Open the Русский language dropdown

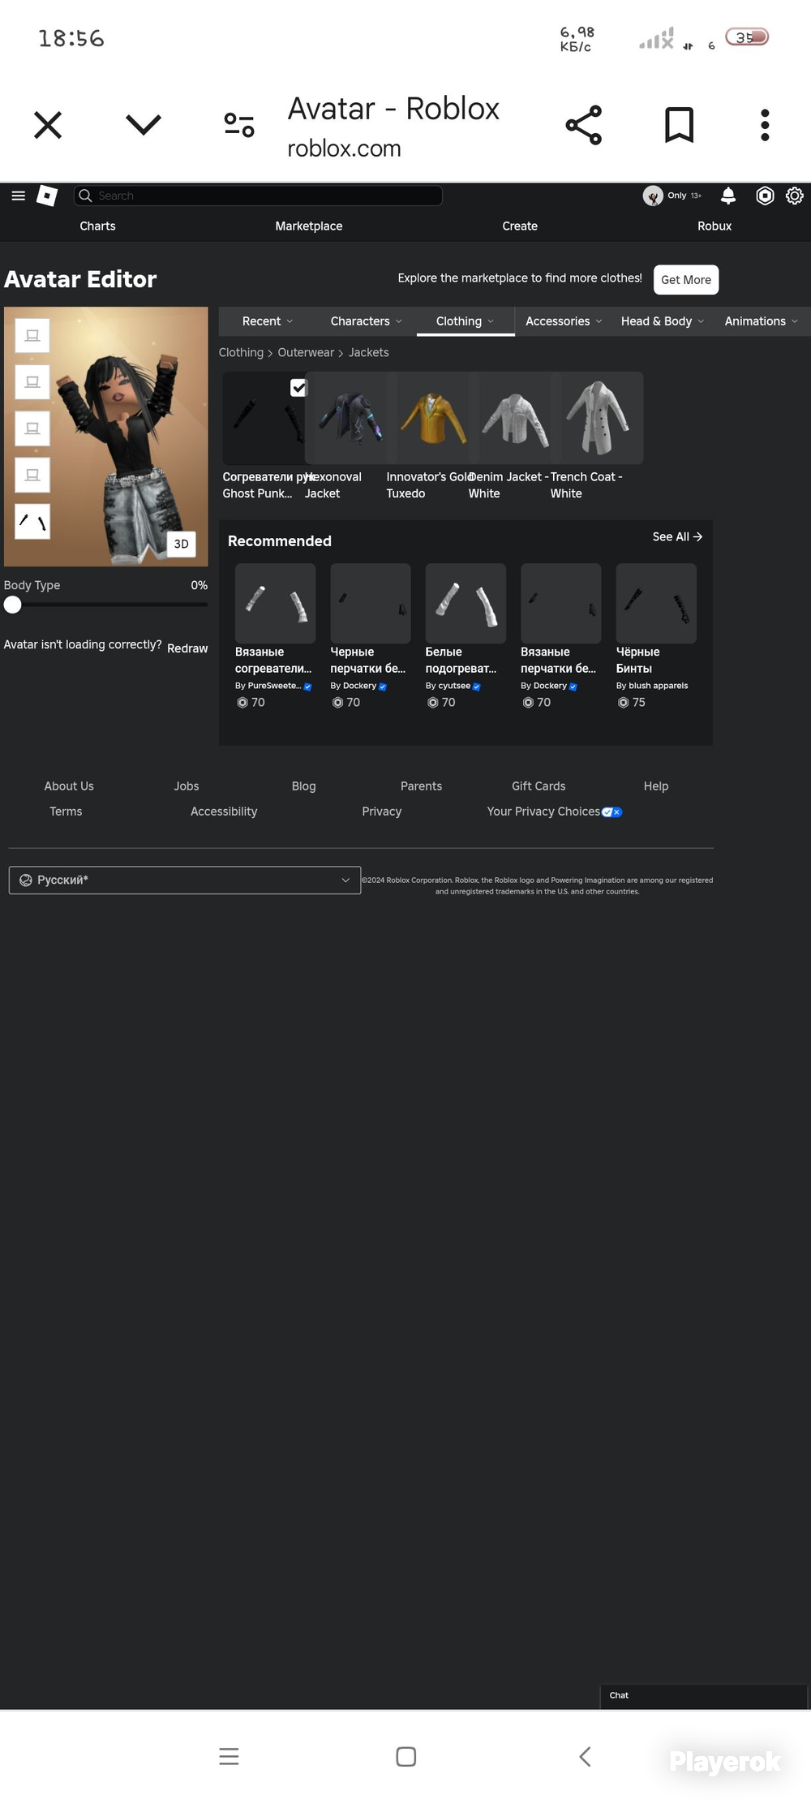[x=185, y=880]
